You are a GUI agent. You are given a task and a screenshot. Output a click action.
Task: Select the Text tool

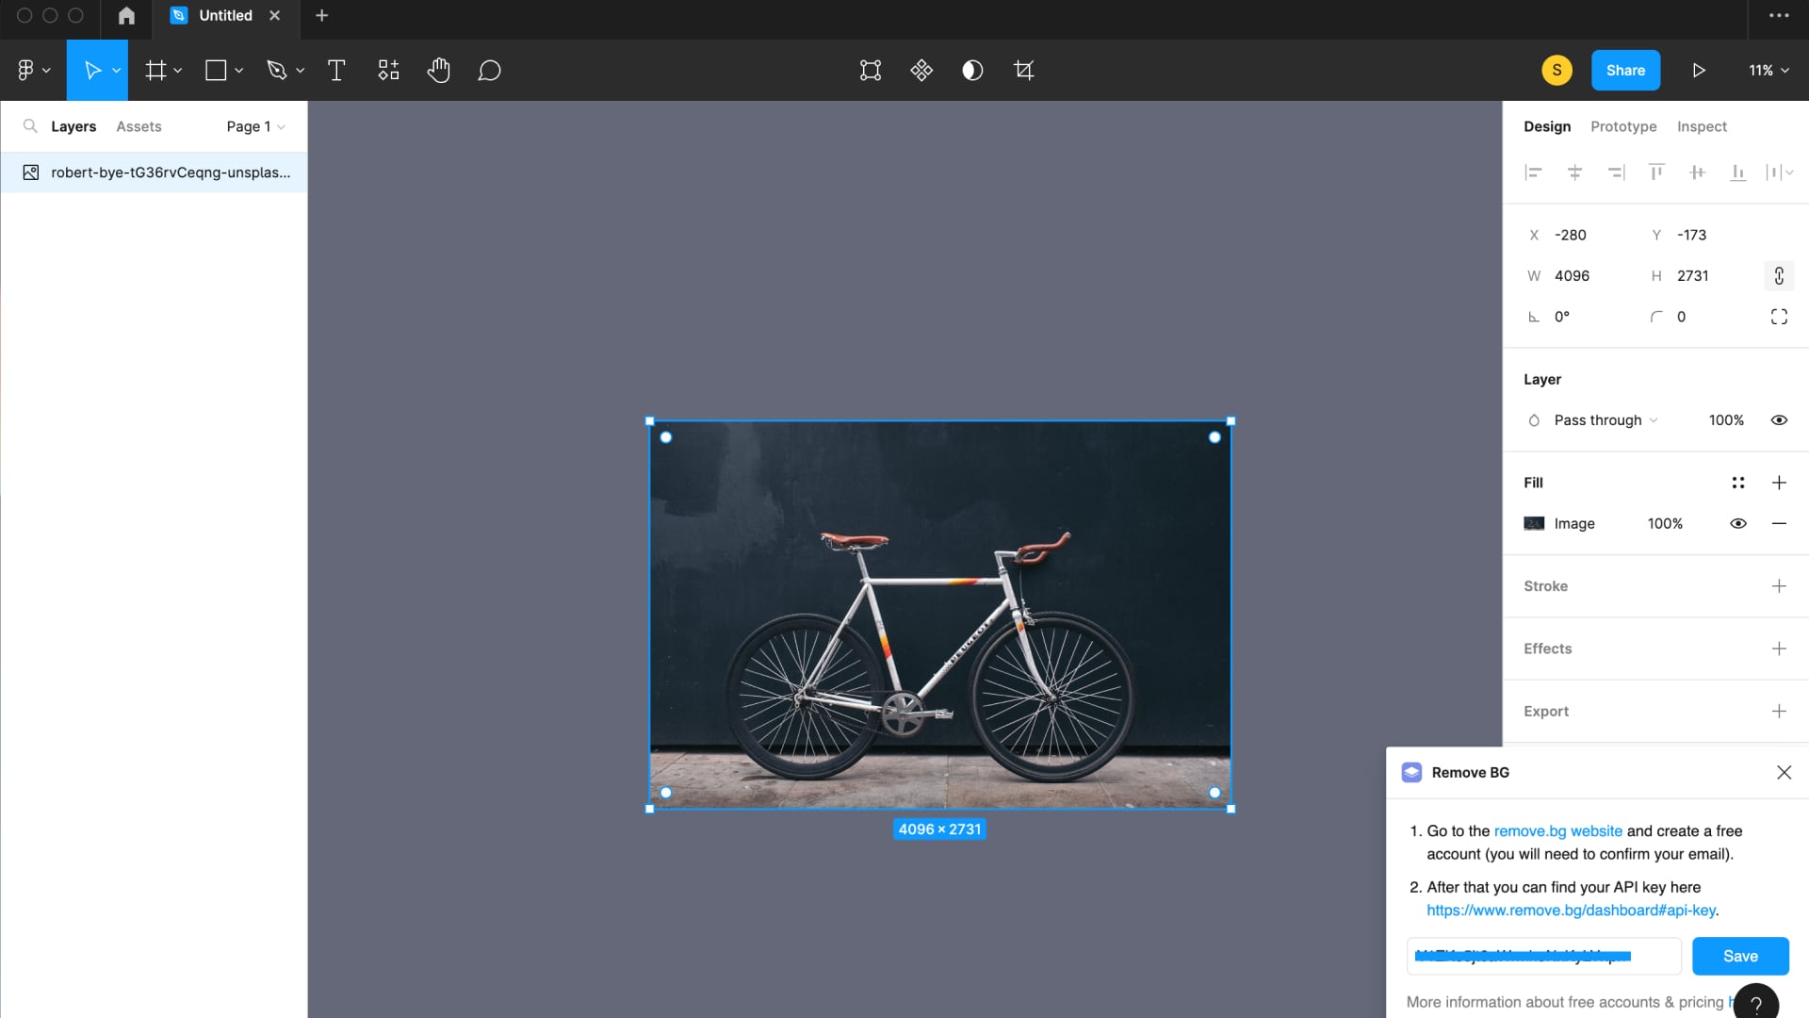point(336,71)
